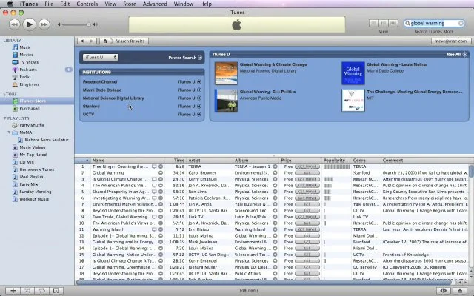Open the Controls menu

click(x=87, y=4)
